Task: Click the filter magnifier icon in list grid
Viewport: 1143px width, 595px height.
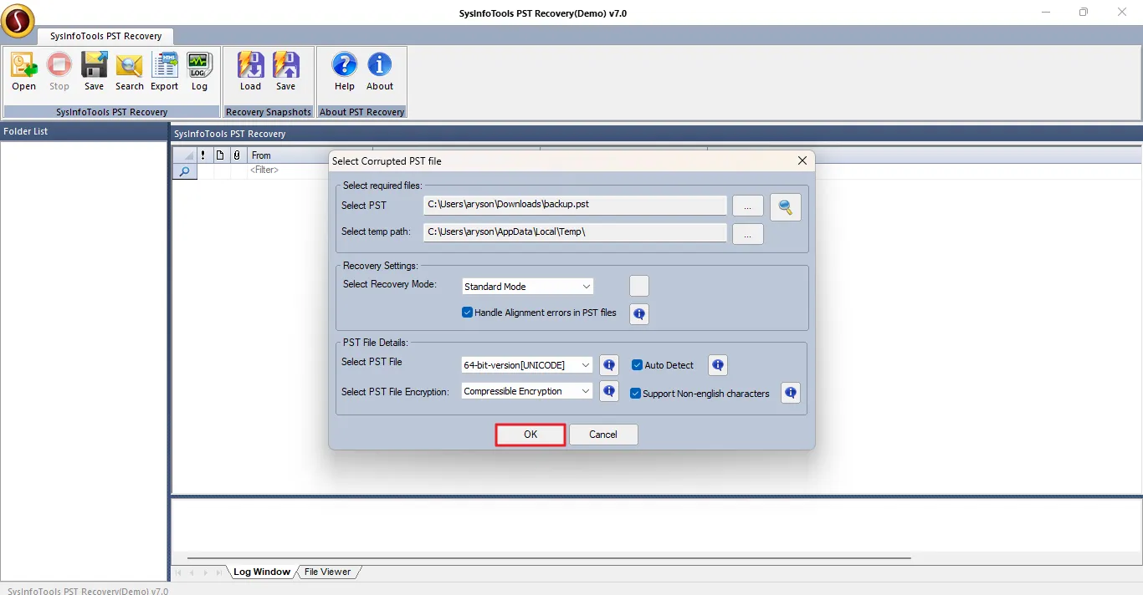Action: click(x=184, y=170)
